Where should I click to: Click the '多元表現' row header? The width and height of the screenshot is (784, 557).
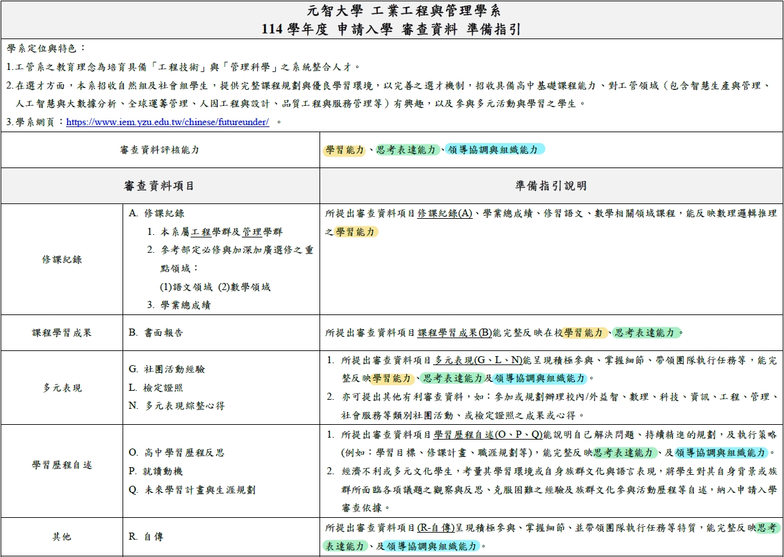[x=62, y=388]
